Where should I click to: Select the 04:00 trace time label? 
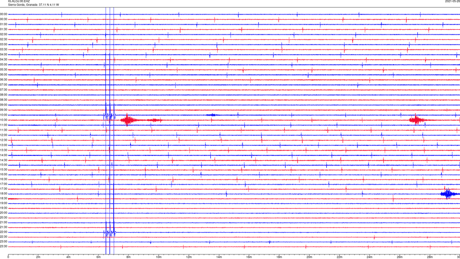pos(4,54)
